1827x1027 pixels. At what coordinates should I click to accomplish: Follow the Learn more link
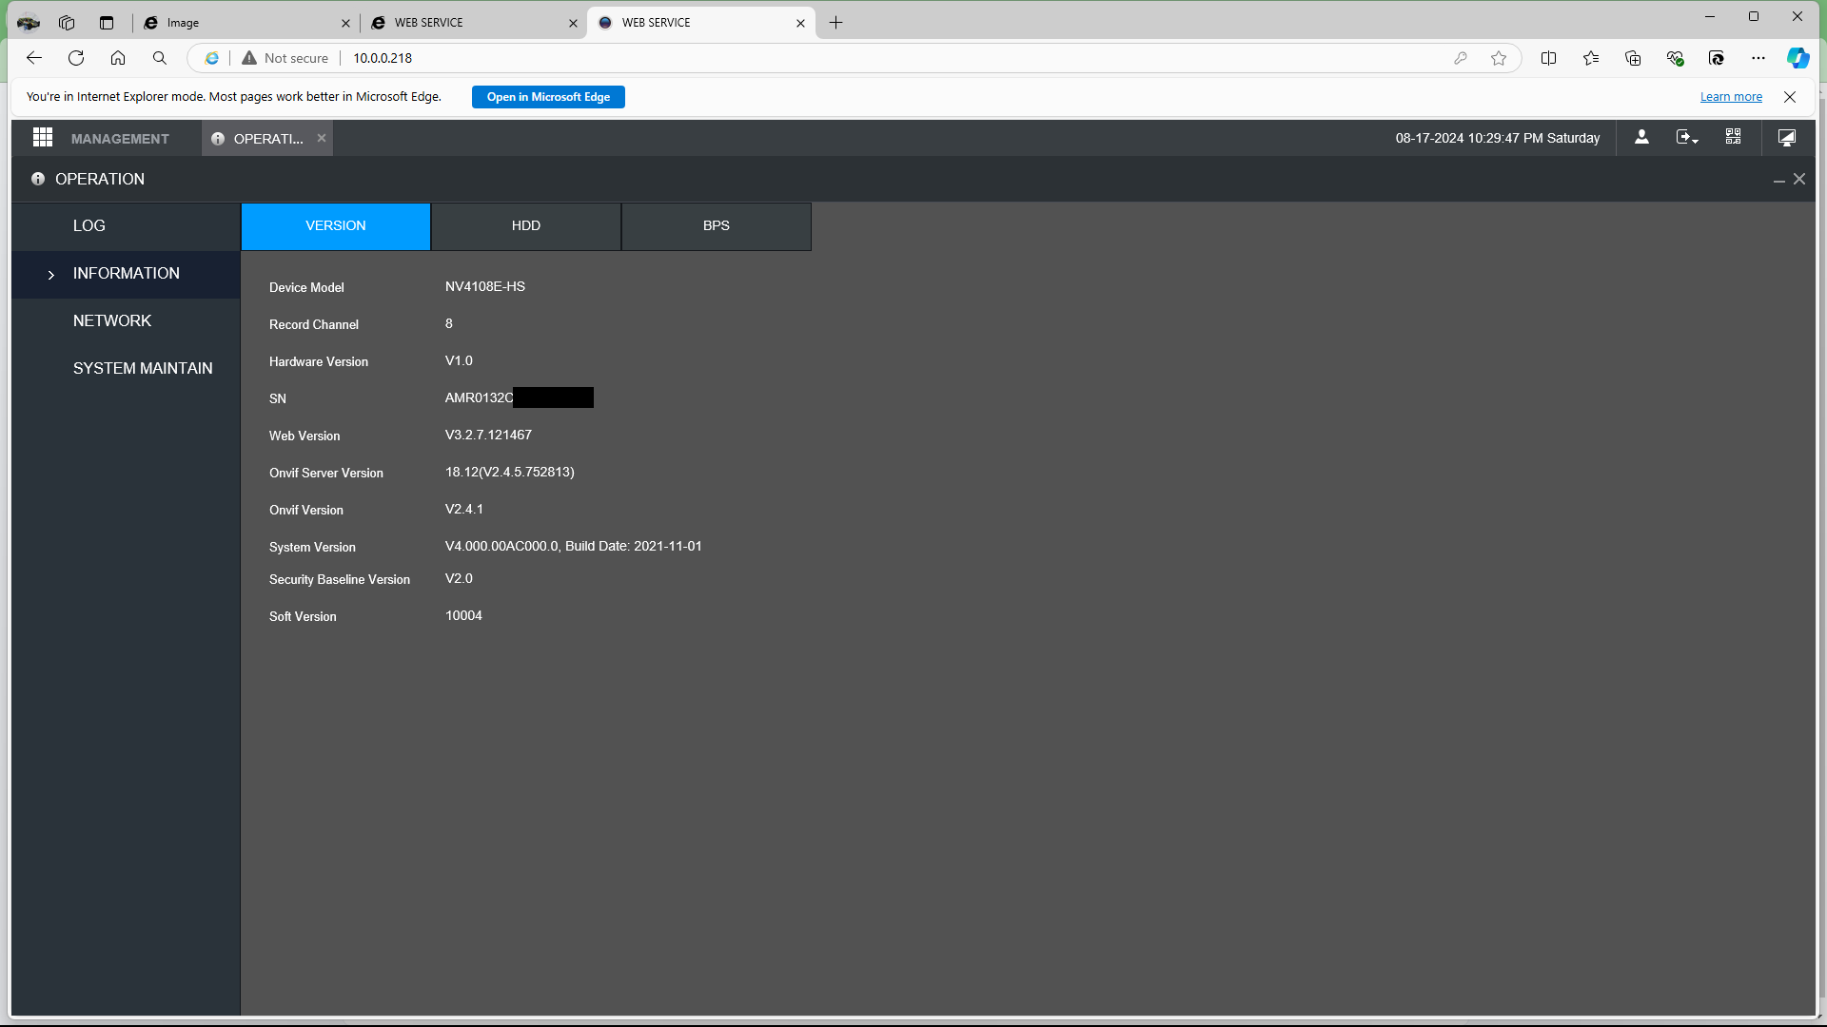click(x=1731, y=97)
